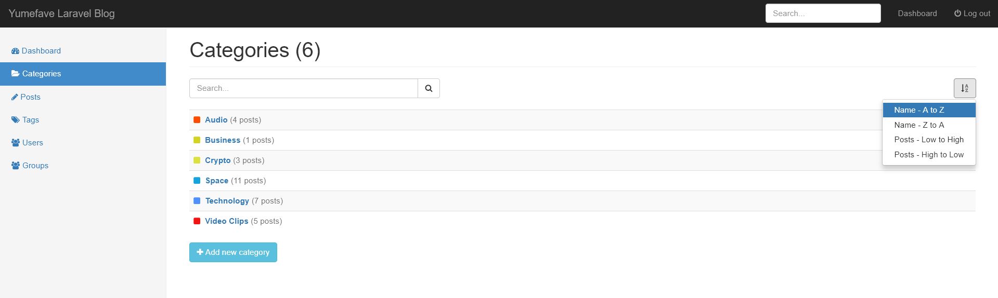The image size is (998, 298).
Task: Click the magnifier search button
Action: (429, 88)
